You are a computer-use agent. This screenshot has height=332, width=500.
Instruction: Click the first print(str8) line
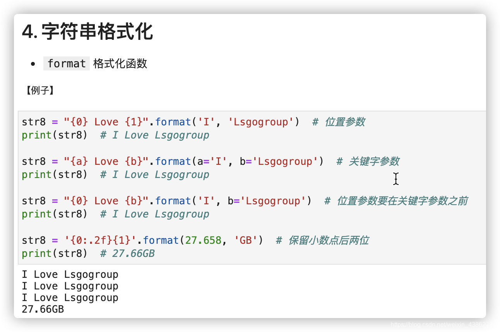point(115,135)
